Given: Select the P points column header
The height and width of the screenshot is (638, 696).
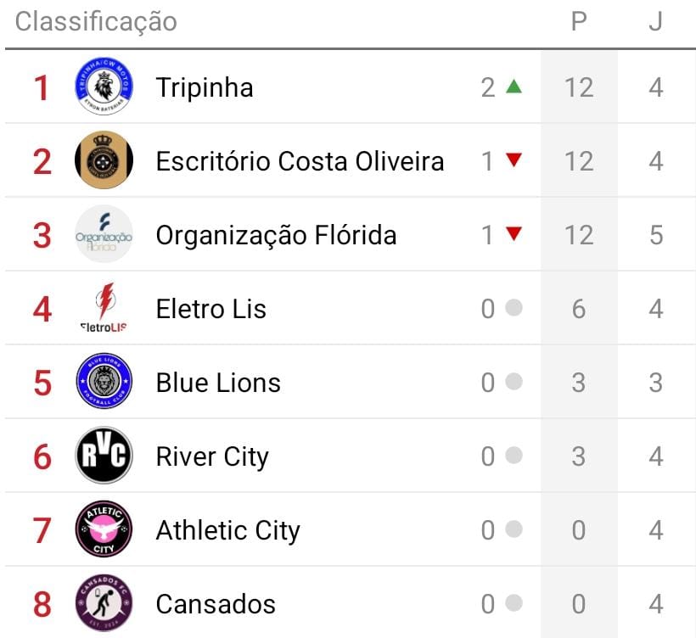Looking at the screenshot, I should pos(579,22).
